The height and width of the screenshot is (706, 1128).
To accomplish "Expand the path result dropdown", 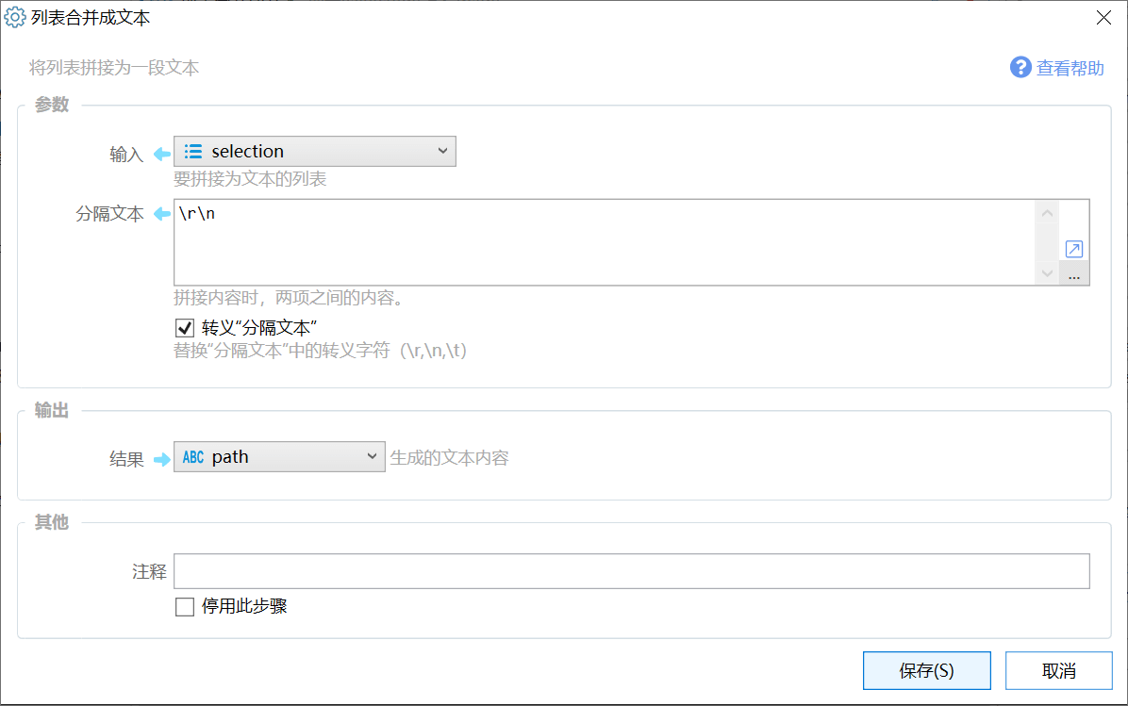I will point(279,457).
